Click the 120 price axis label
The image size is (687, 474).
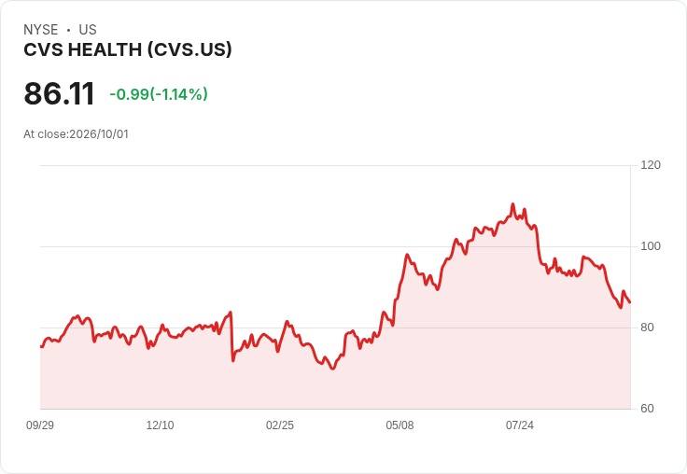click(x=651, y=165)
